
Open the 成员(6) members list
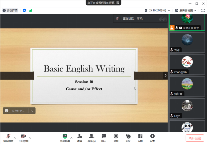[92, 136]
